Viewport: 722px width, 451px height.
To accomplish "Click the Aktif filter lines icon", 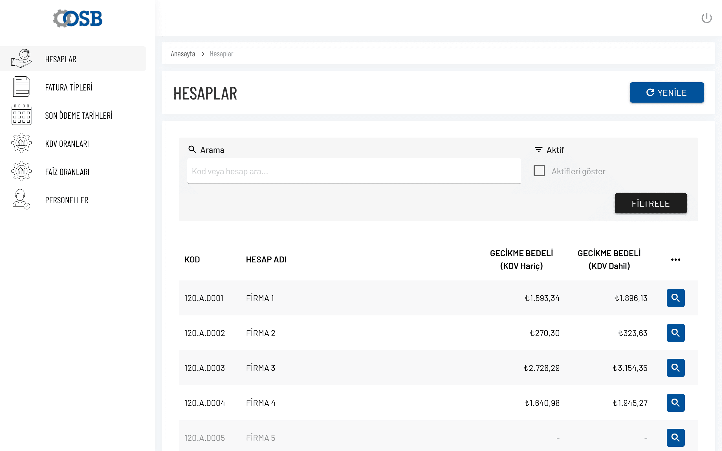I will click(538, 149).
